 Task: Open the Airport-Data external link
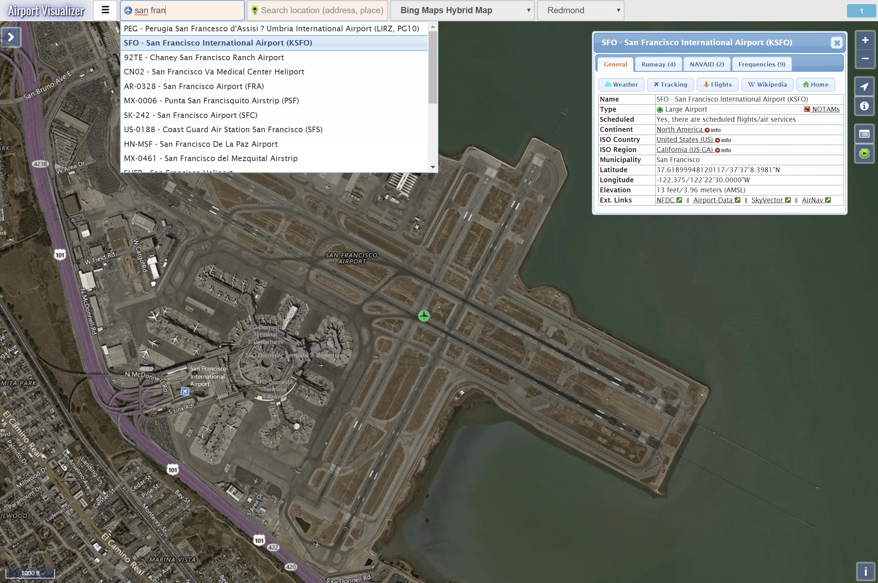(716, 200)
